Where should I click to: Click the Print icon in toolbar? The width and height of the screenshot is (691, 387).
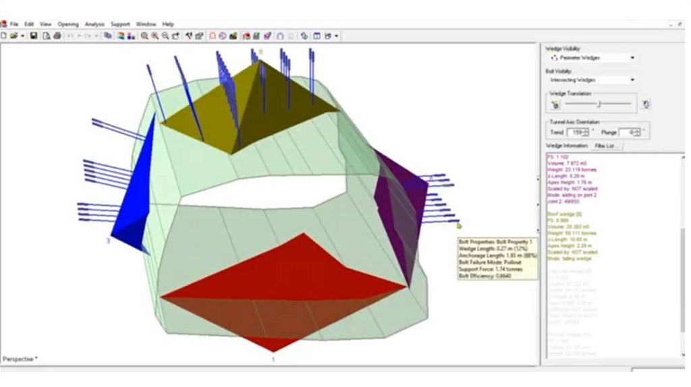57,36
